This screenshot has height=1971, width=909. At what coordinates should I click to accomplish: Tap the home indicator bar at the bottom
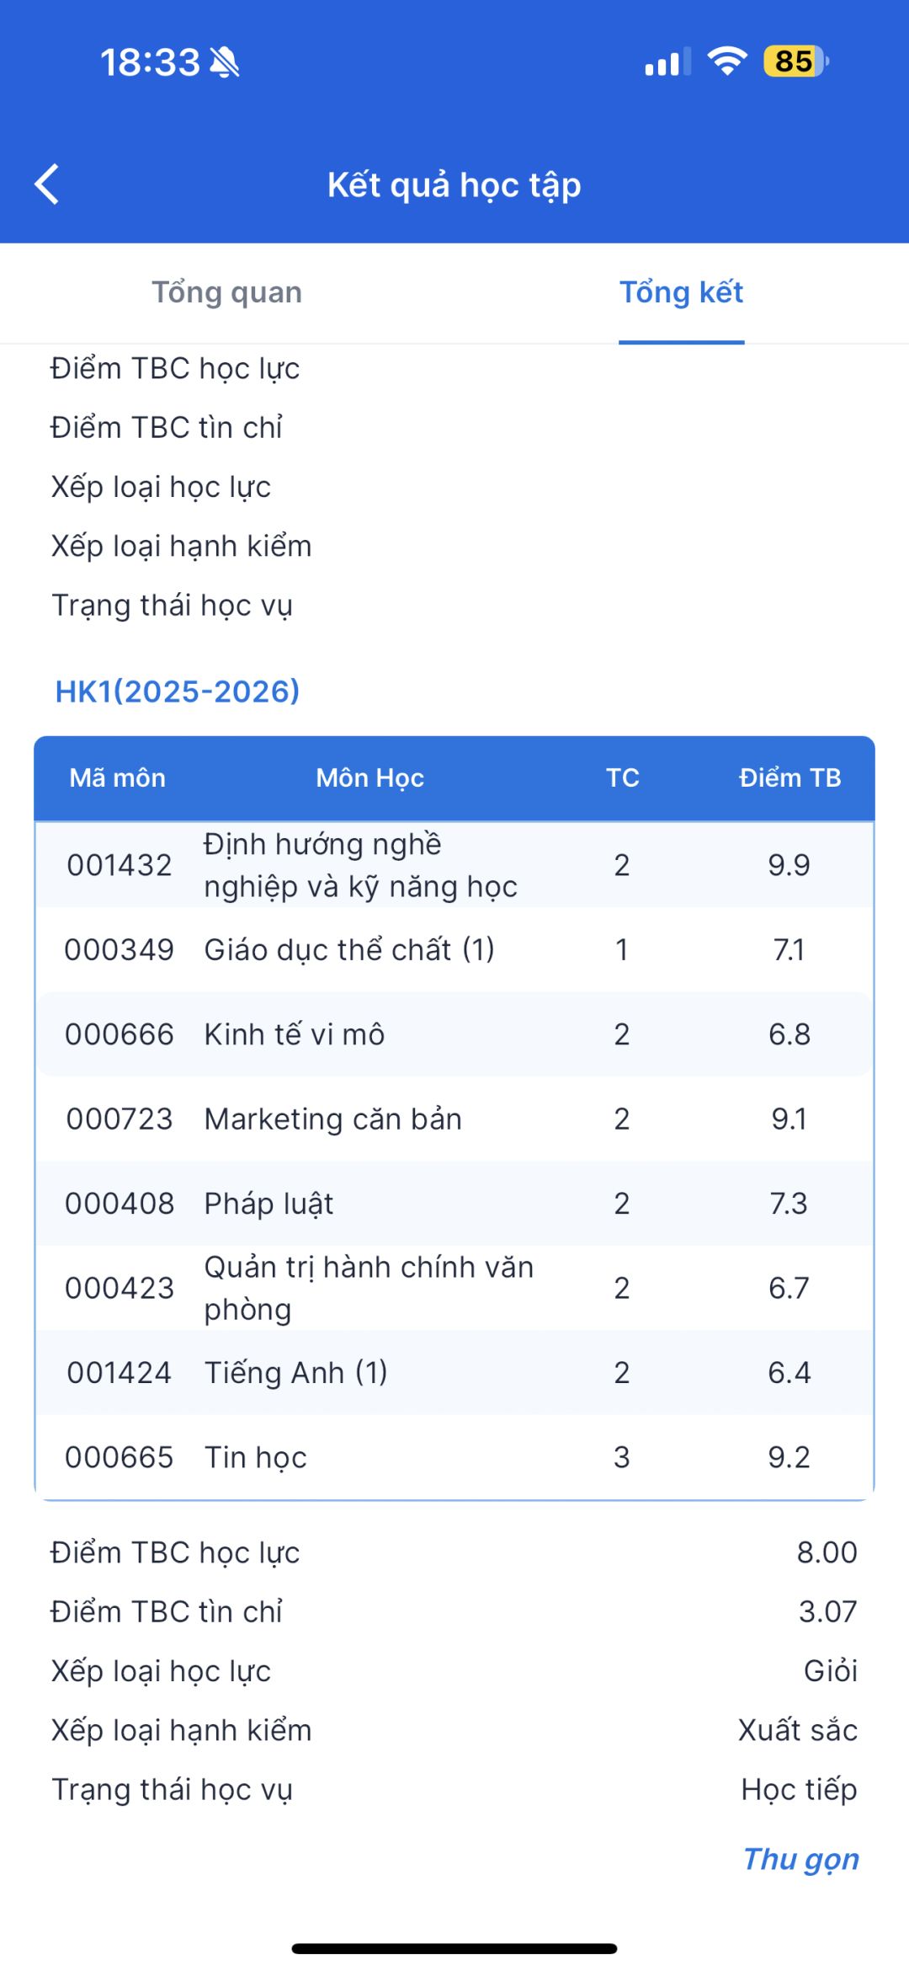coord(454,1948)
